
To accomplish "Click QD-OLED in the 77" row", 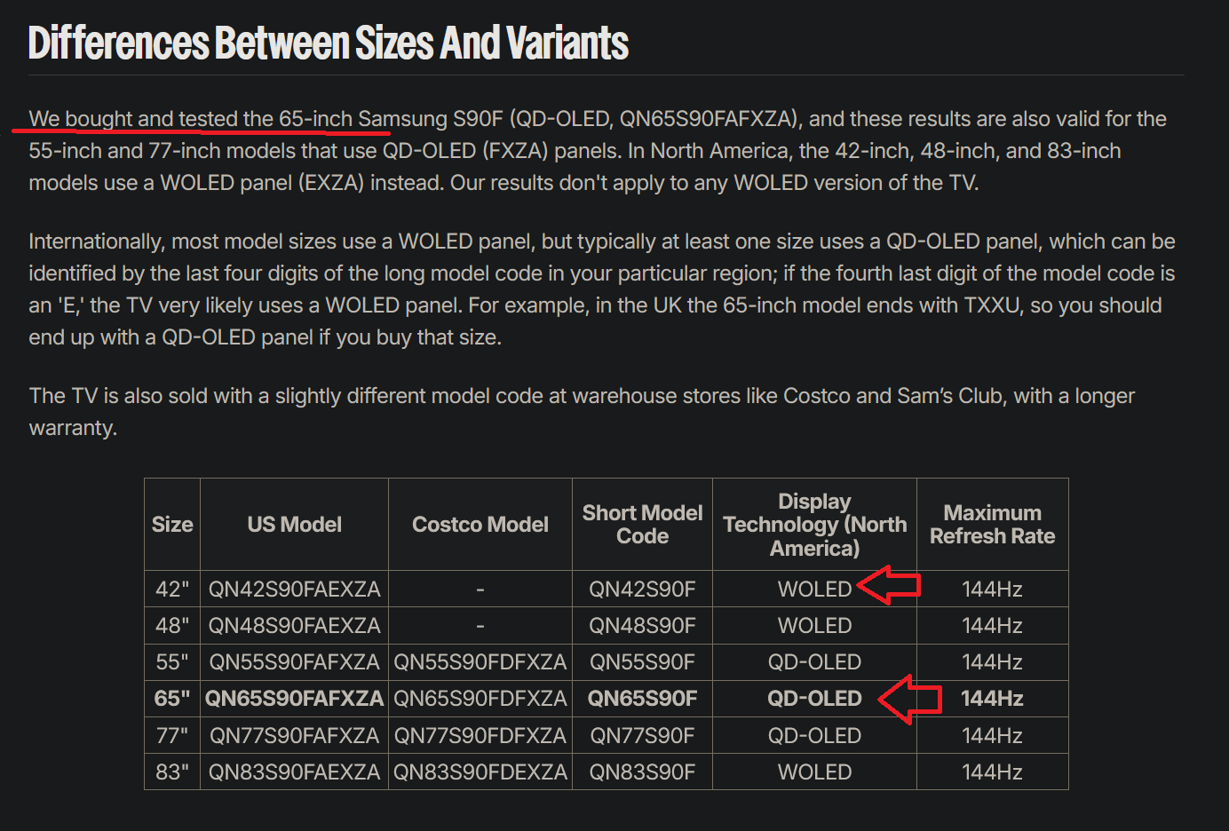I will tap(814, 736).
